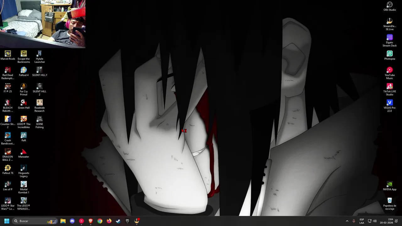Expand the hidden system tray icons
The image size is (402, 226).
[x=347, y=221]
